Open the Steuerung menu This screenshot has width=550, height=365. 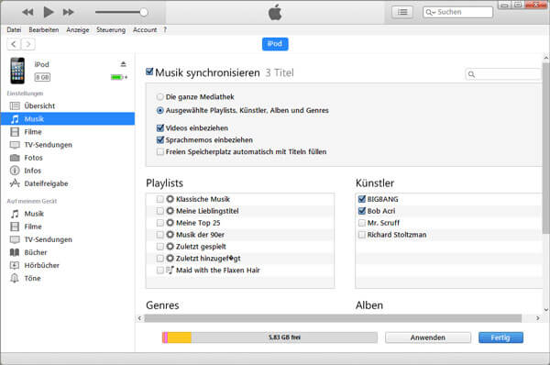[111, 30]
